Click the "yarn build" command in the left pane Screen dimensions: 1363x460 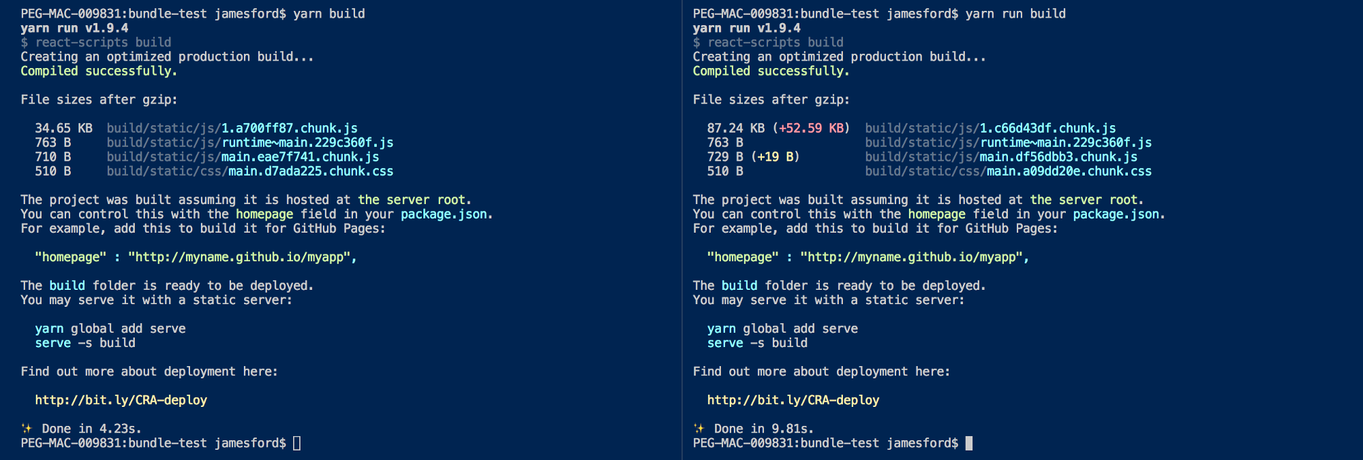(328, 14)
